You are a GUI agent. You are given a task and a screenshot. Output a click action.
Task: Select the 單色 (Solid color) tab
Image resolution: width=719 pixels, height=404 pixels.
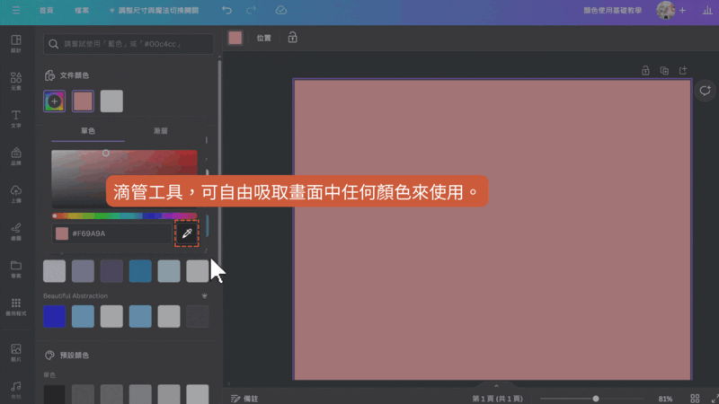[x=88, y=131]
